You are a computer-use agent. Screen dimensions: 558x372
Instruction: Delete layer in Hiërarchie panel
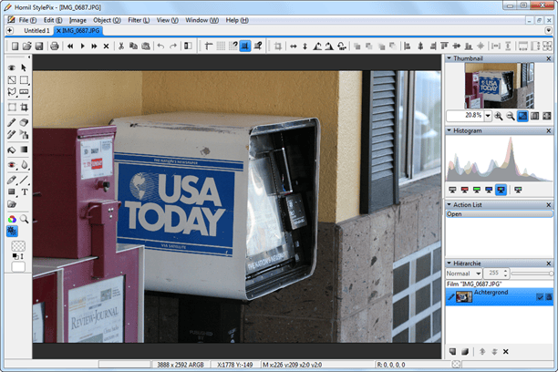pyautogui.click(x=506, y=352)
